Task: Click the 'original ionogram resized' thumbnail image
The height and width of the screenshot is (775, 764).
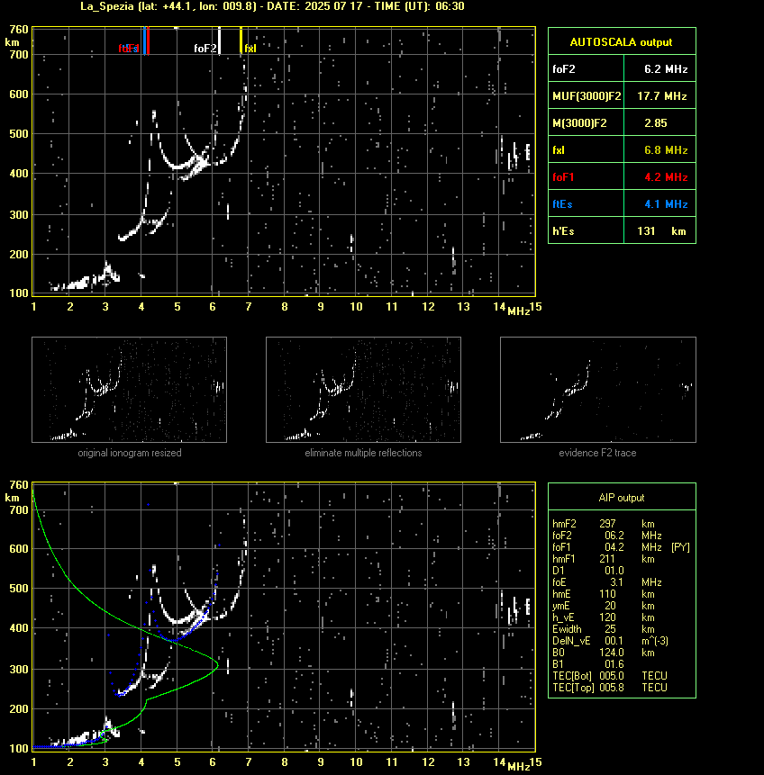Action: tap(129, 390)
